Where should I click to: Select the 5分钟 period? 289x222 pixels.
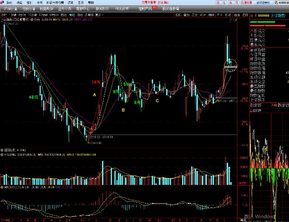(22, 15)
